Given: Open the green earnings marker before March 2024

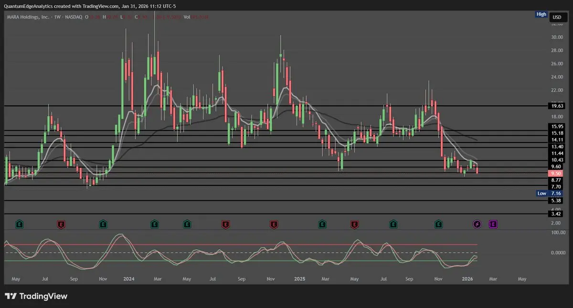Looking at the screenshot, I should pyautogui.click(x=154, y=224).
